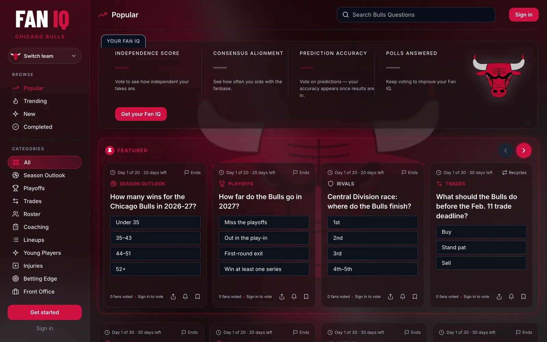Choose the Under 35 wins option
Screen dimensions: 547x342
pyautogui.click(x=155, y=222)
